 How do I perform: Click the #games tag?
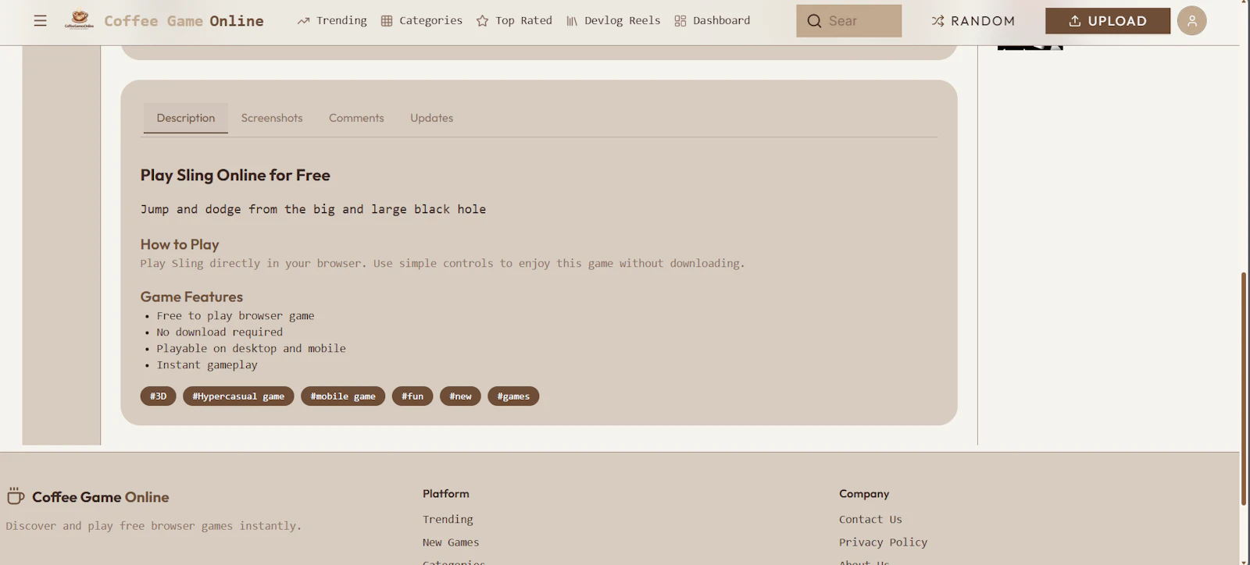click(513, 396)
